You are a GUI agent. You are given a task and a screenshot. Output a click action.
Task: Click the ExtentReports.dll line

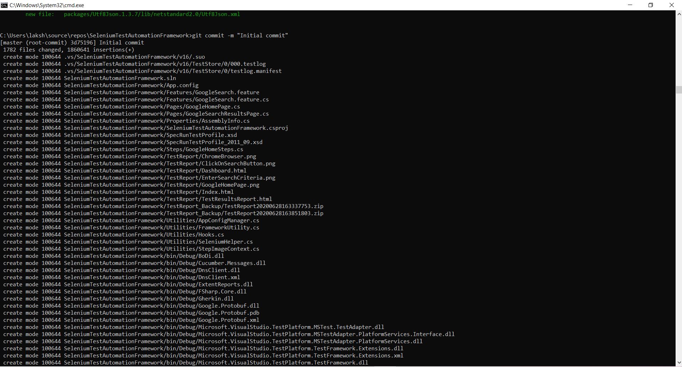[128, 284]
